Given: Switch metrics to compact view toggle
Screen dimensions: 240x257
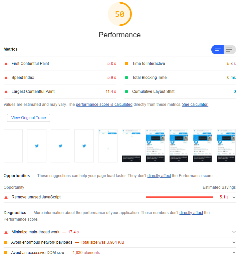Looking at the screenshot, I should (x=218, y=50).
